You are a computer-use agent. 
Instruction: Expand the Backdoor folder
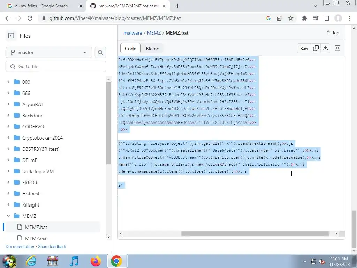(8, 115)
